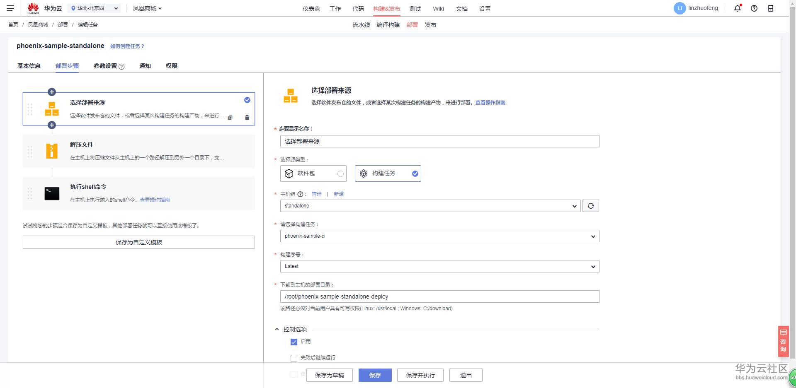Screen dimensions: 796x388
Task: Click 保存并执行 button
Action: (x=420, y=375)
